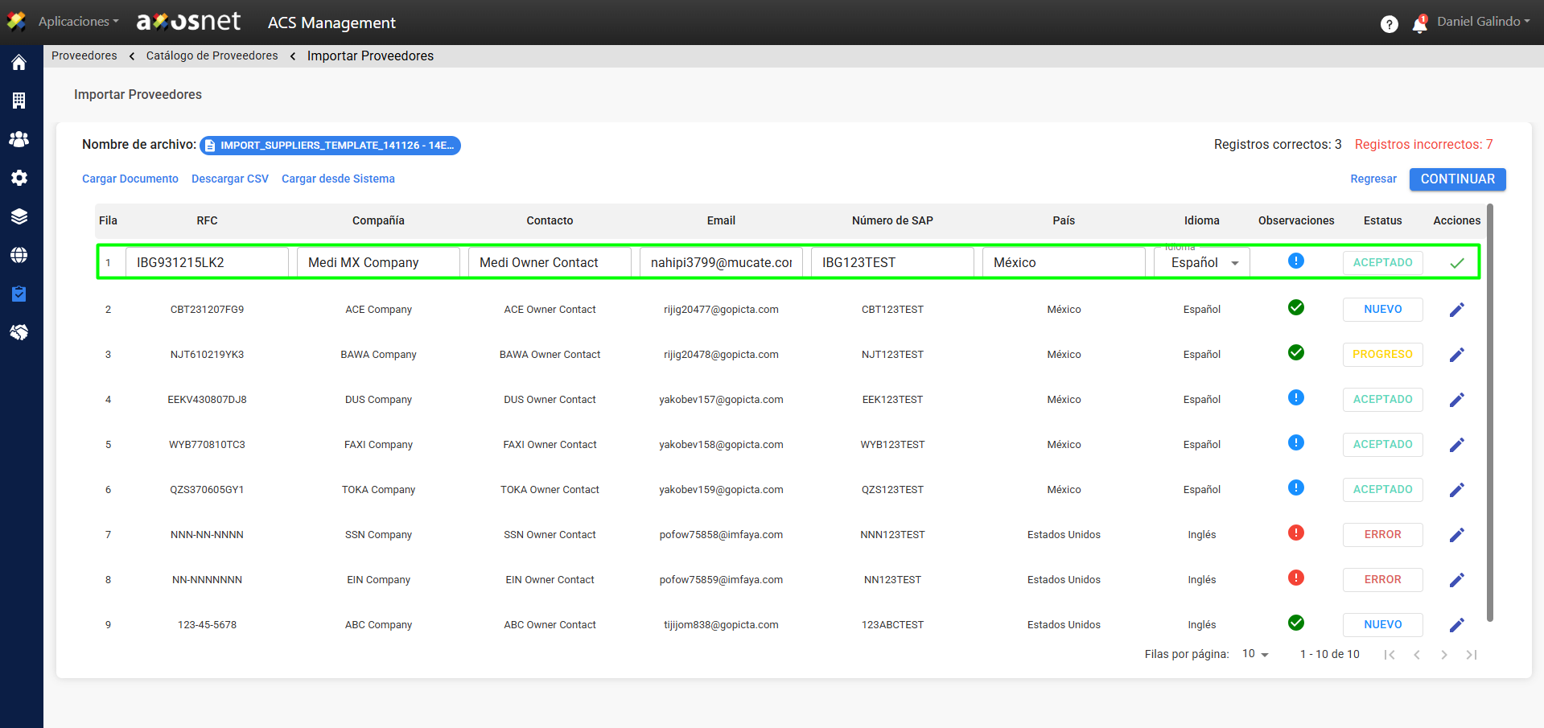Open the building icon in sidebar
This screenshot has height=728, width=1544.
click(19, 101)
